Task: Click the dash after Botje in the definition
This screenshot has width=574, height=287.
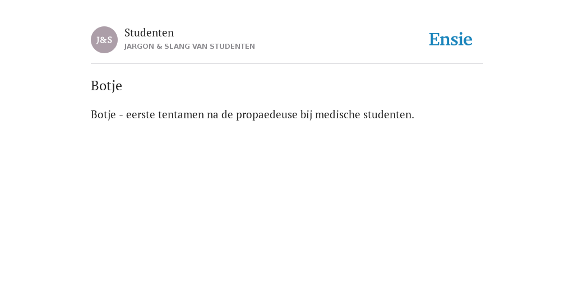Action: click(121, 115)
